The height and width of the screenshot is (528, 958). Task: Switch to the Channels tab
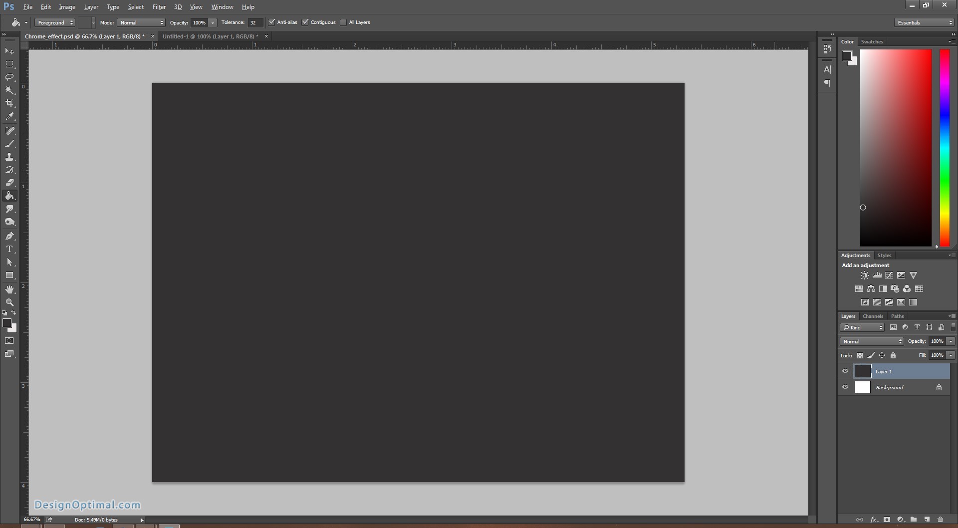click(x=873, y=316)
